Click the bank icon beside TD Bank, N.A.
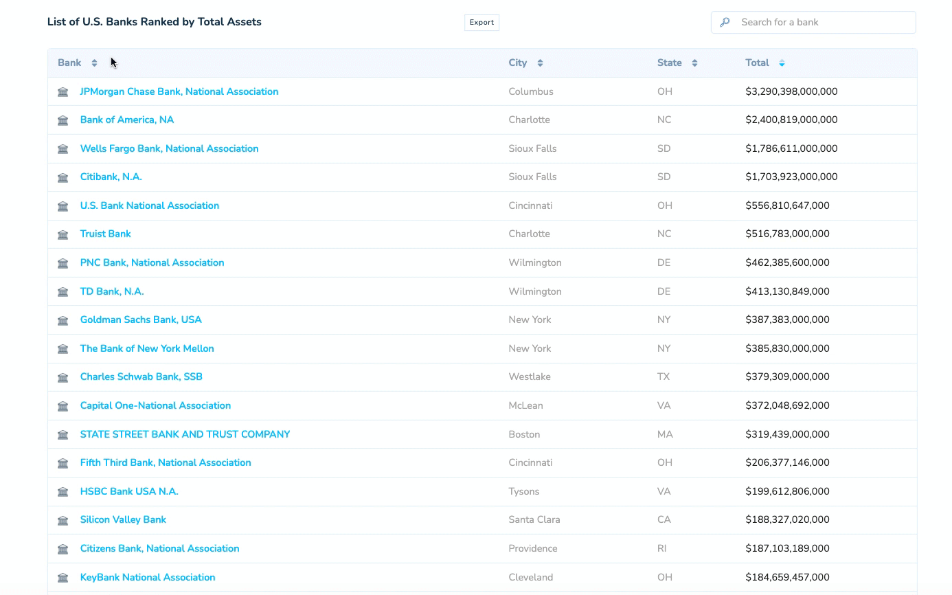Image resolution: width=952 pixels, height=595 pixels. click(x=63, y=292)
